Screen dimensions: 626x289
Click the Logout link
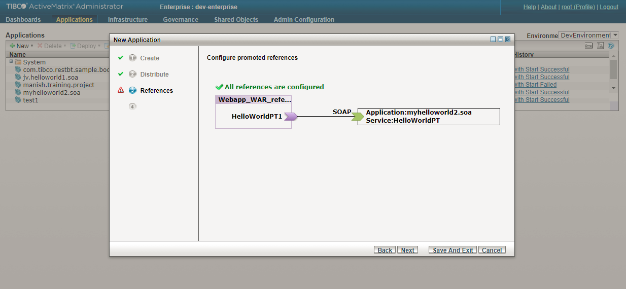click(x=609, y=7)
